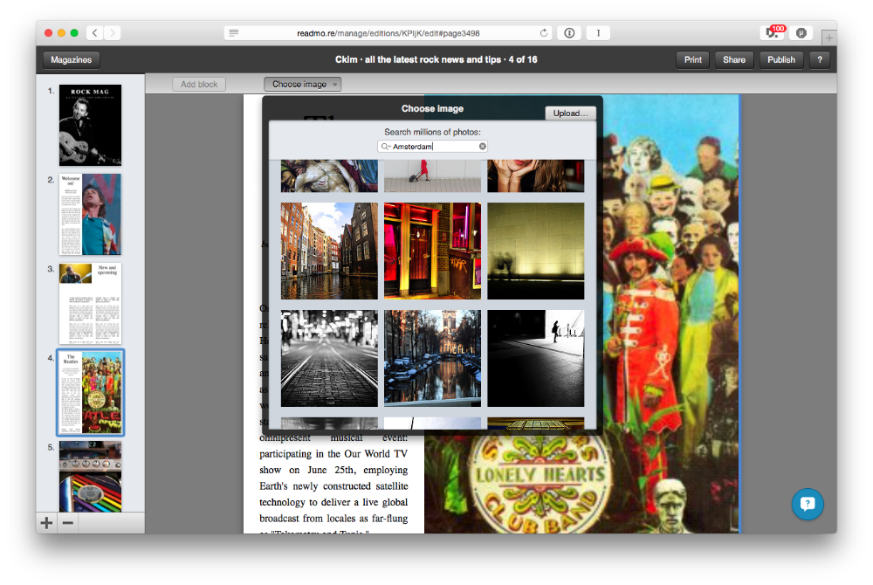
Task: Open the Choose image dropdown
Action: (x=302, y=84)
